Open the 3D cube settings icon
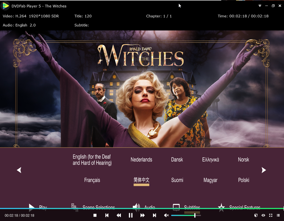The height and width of the screenshot is (221, 284). [256, 215]
